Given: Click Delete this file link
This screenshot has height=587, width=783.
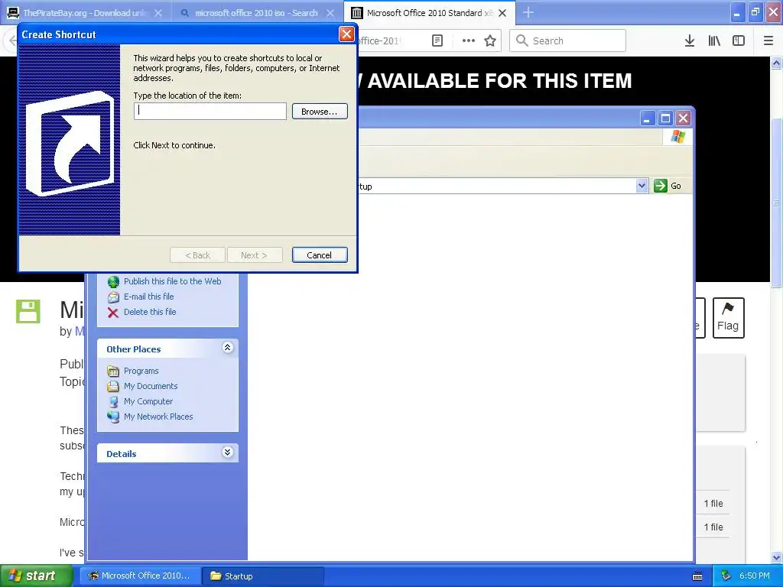Looking at the screenshot, I should 150,312.
